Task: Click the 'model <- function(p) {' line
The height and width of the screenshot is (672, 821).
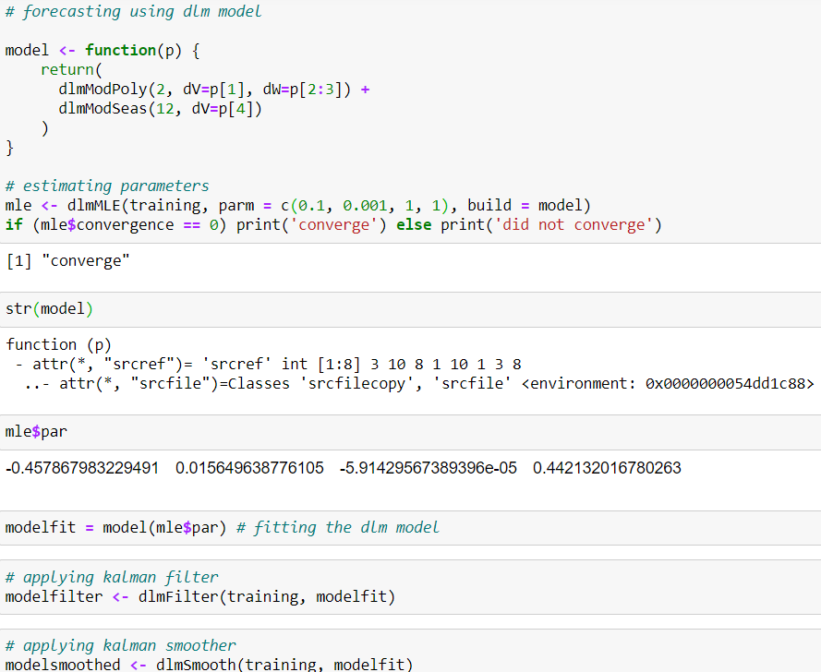Action: (103, 50)
